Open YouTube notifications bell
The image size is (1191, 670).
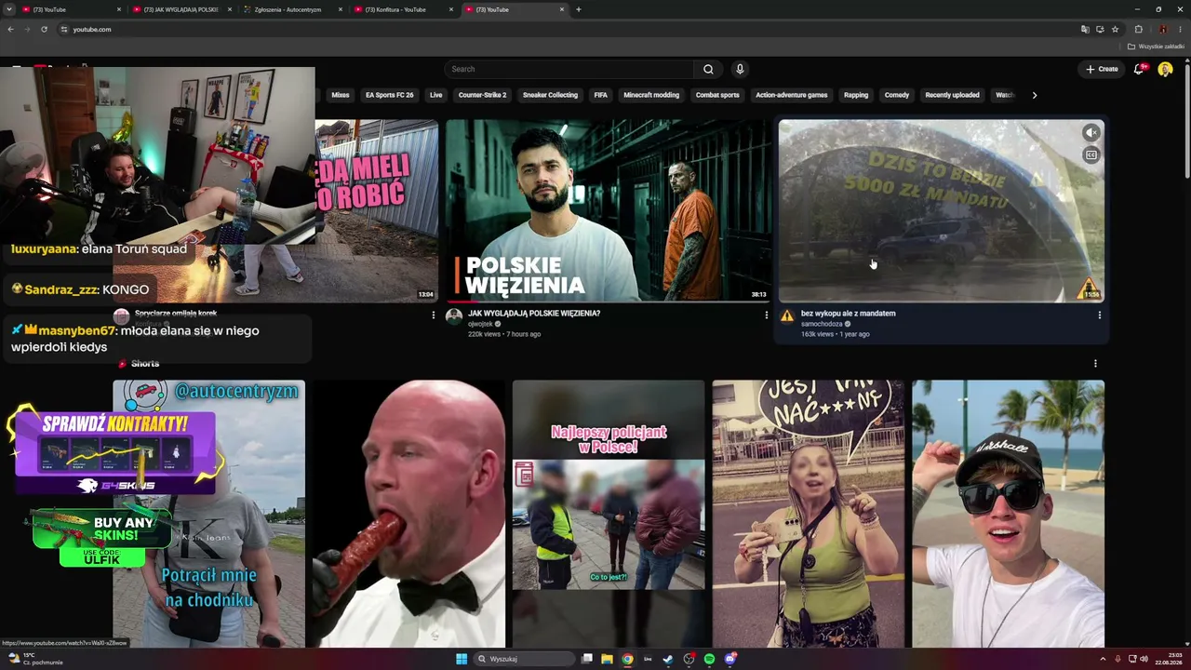1139,69
